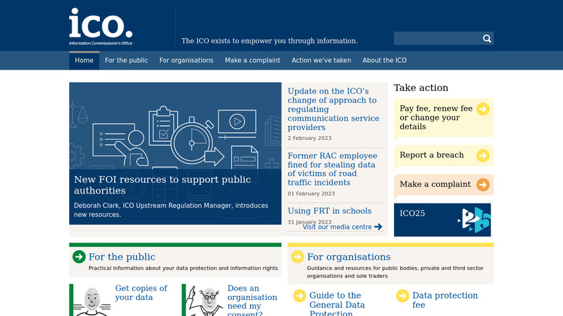Click the cartoon face by Get copies of your data
This screenshot has height=316, width=563.
pos(92,301)
